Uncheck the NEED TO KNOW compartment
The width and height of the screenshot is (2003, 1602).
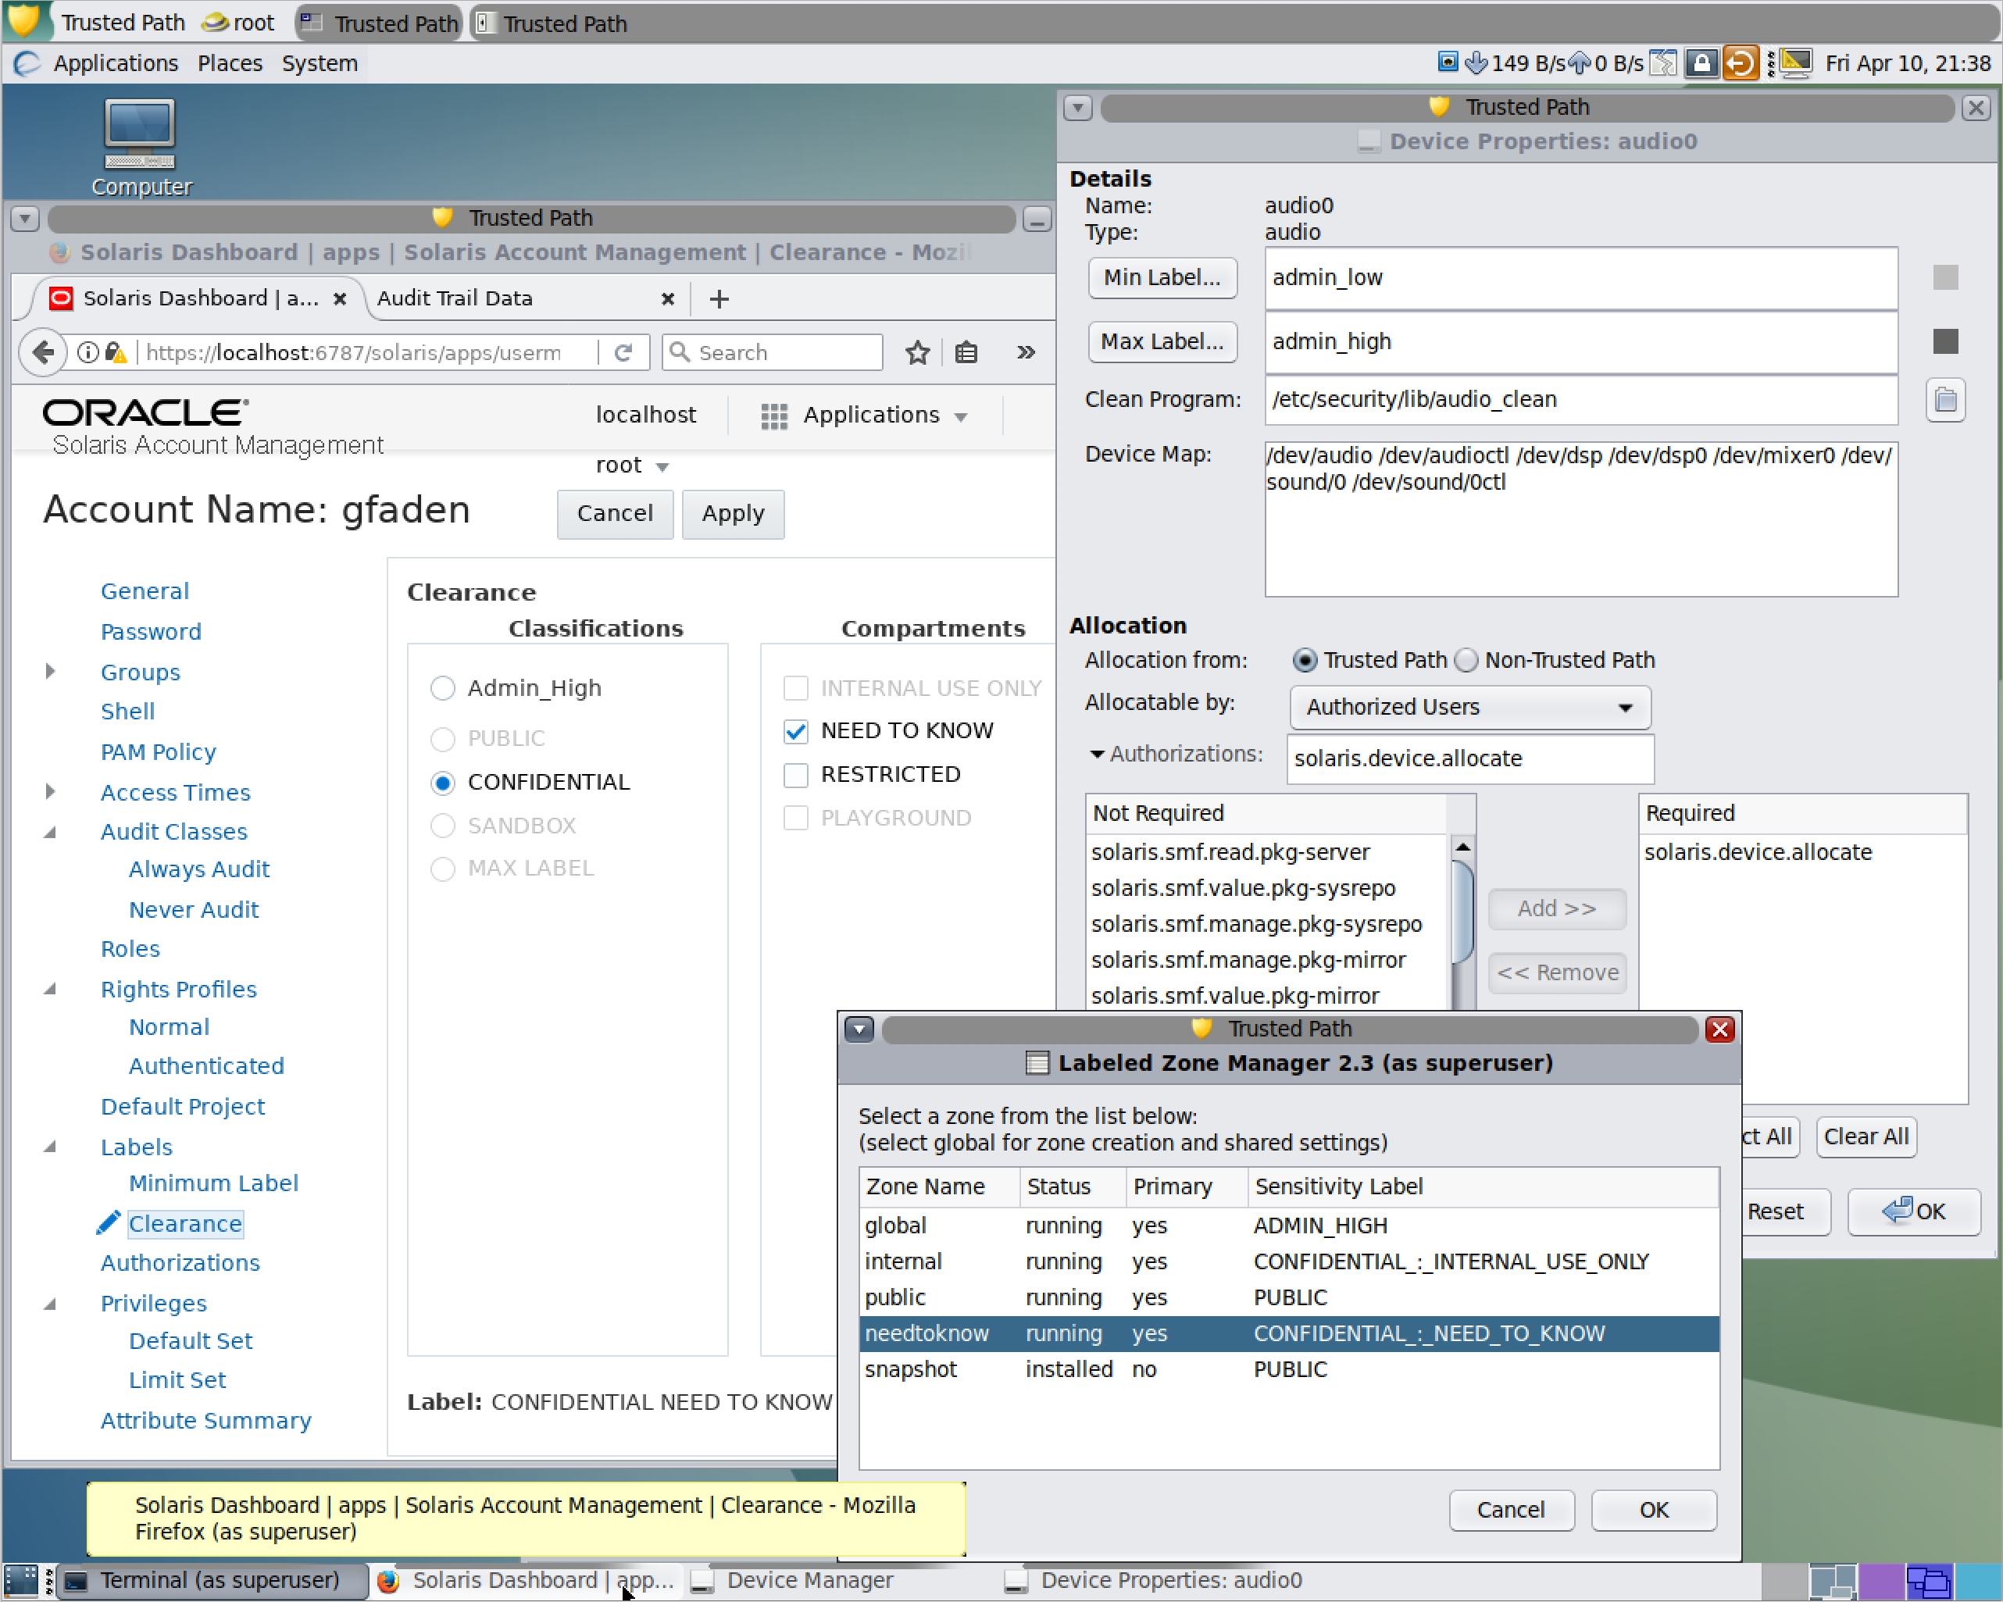click(795, 732)
